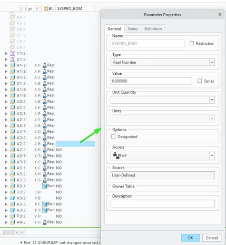Tick the Restricted checkbox

[192, 43]
